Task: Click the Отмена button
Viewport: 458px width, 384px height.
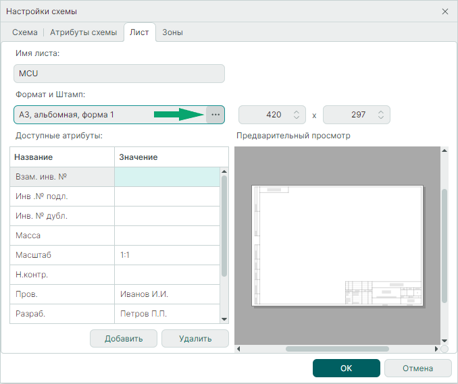Action: coord(417,368)
